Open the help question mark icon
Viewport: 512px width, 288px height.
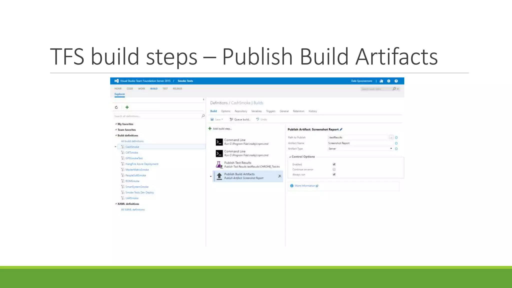pyautogui.click(x=396, y=81)
